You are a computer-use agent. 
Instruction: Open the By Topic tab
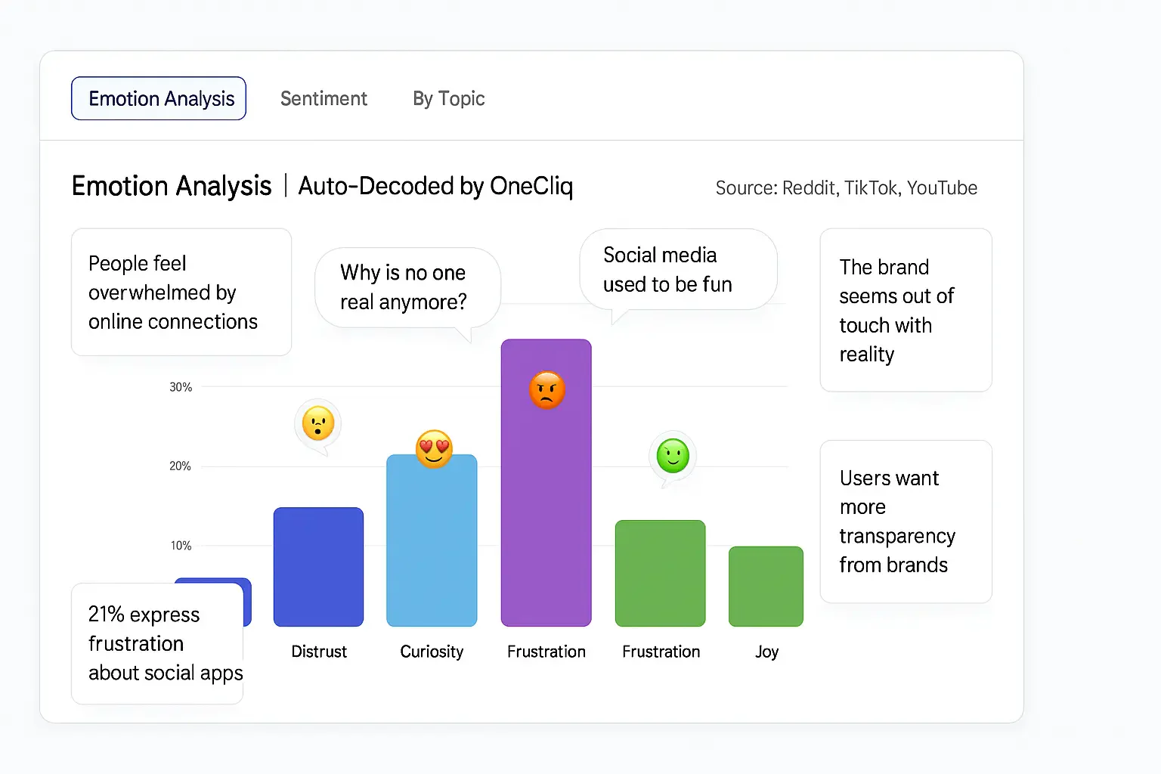pyautogui.click(x=448, y=98)
